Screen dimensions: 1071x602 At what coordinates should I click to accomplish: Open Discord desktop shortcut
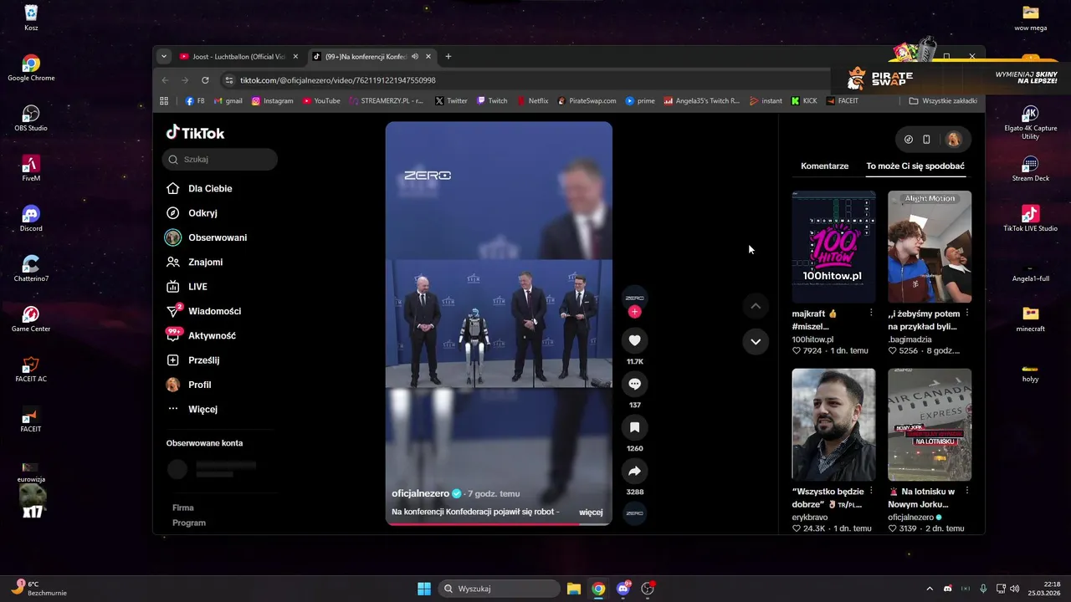pos(31,219)
